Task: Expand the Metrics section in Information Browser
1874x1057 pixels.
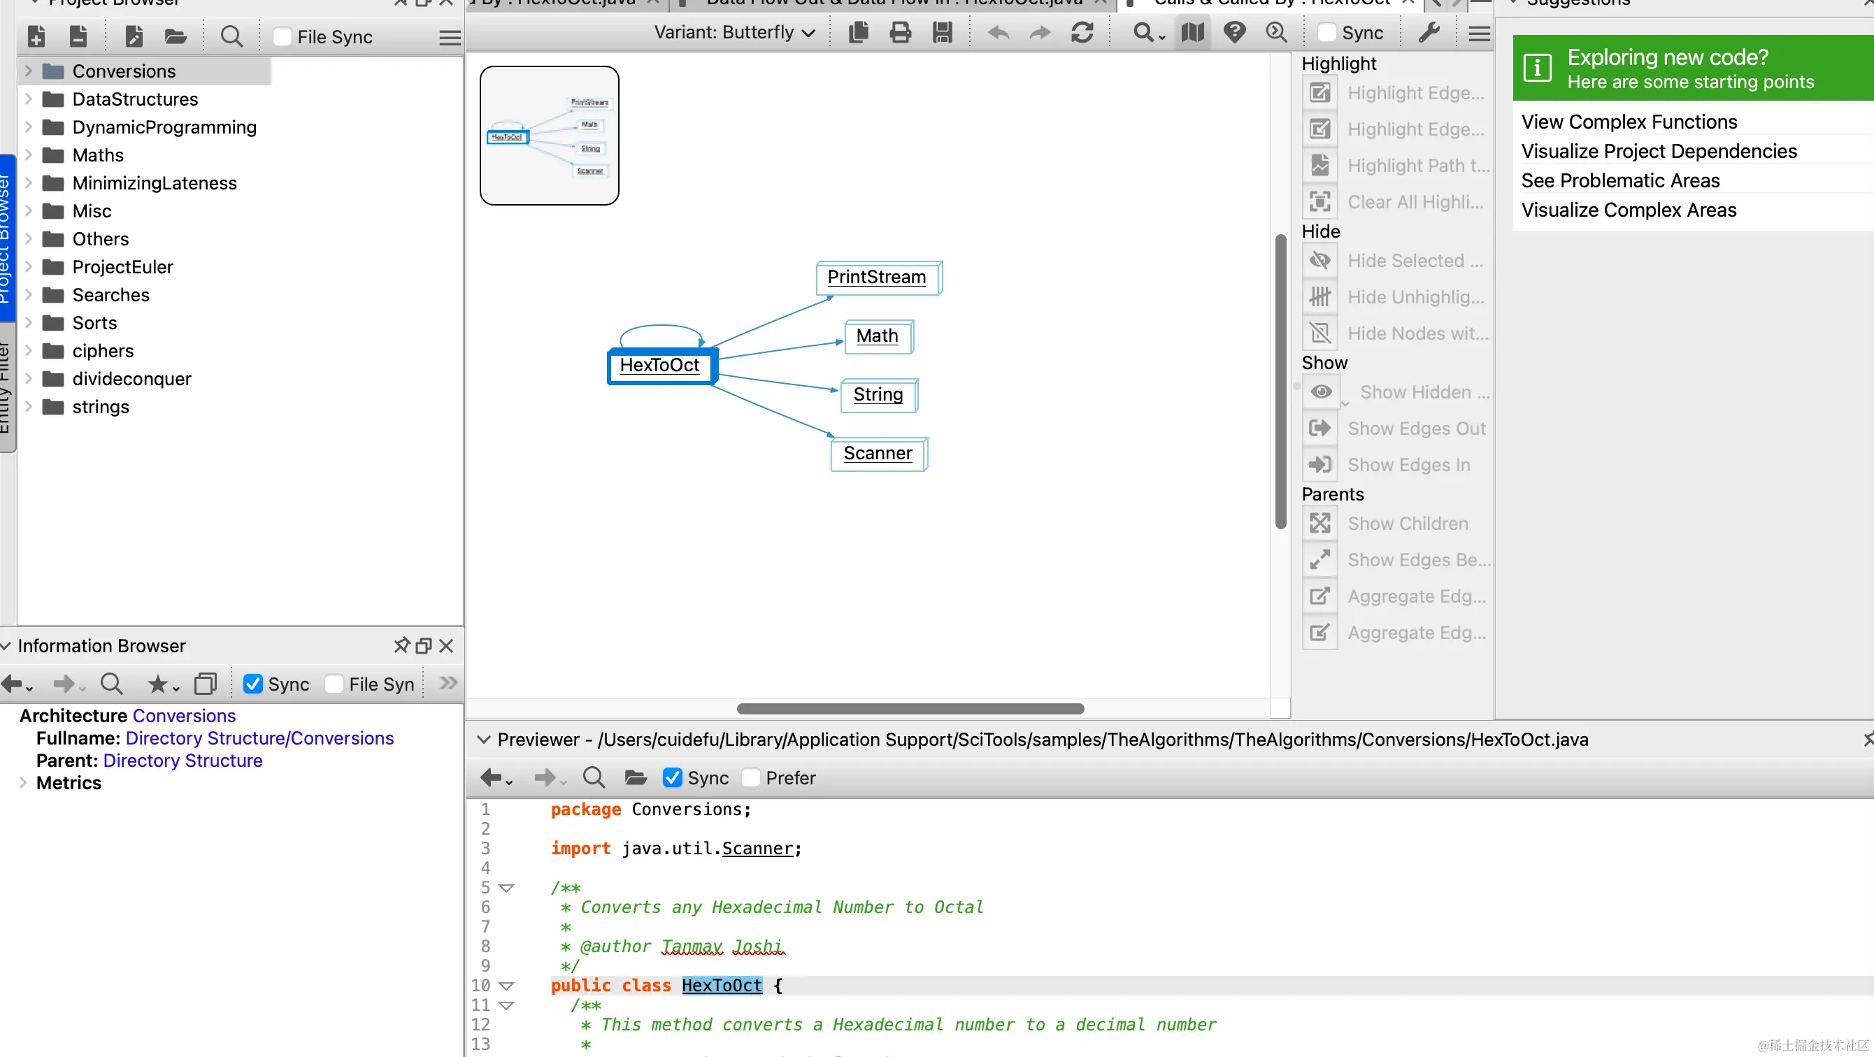Action: point(22,783)
